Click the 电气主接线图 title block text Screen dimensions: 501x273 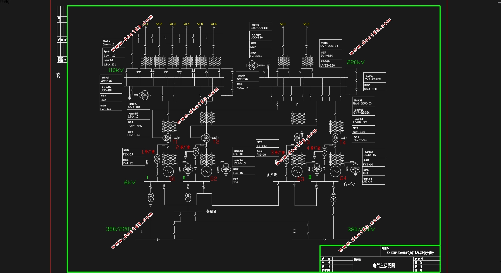pos(384,265)
